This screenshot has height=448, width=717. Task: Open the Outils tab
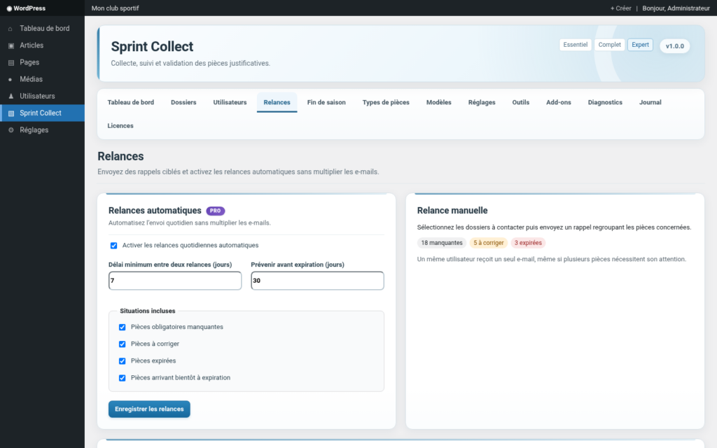tap(521, 102)
